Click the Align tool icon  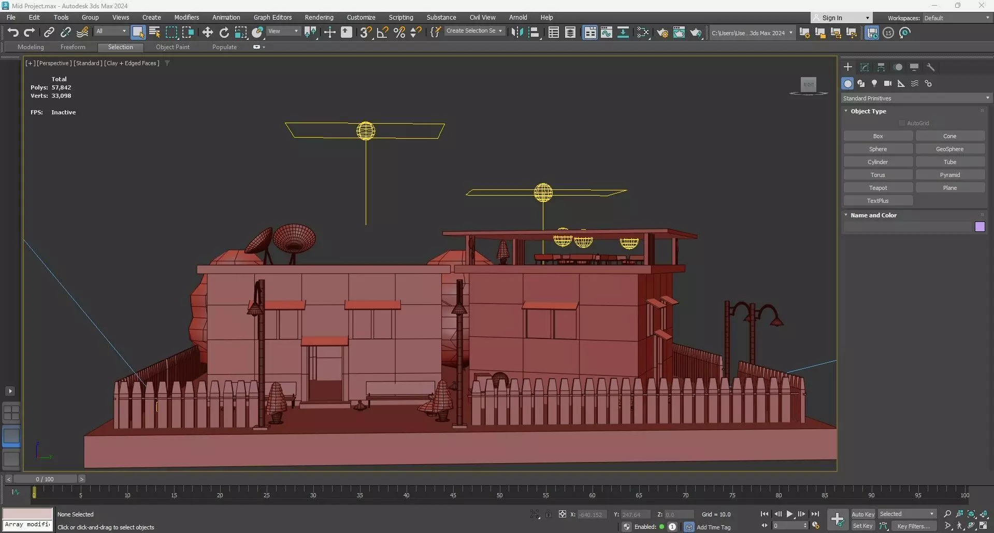tap(534, 33)
